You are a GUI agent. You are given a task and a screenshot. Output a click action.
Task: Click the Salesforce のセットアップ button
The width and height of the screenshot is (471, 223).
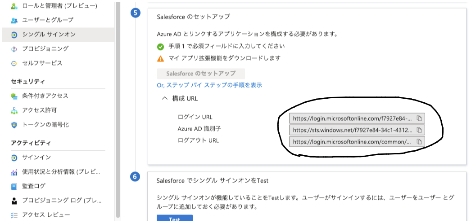(201, 74)
